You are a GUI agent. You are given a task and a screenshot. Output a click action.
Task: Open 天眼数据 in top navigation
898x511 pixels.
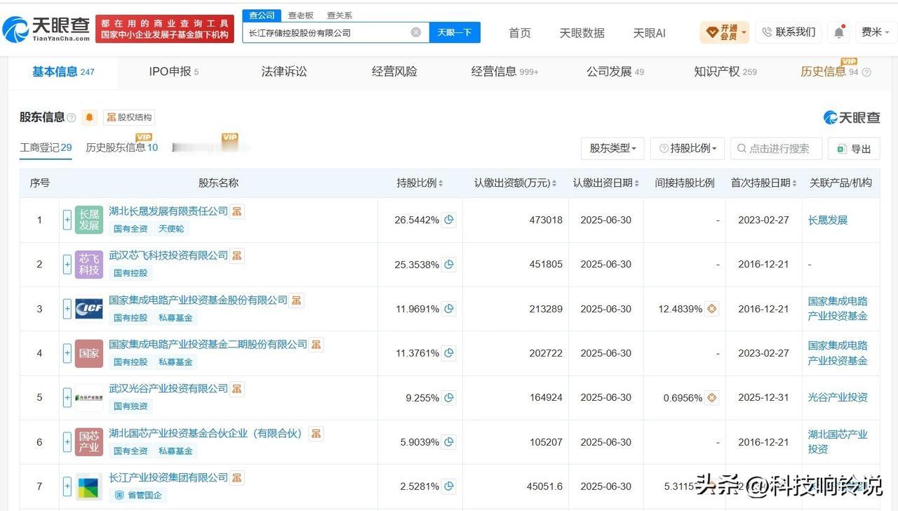coord(582,32)
